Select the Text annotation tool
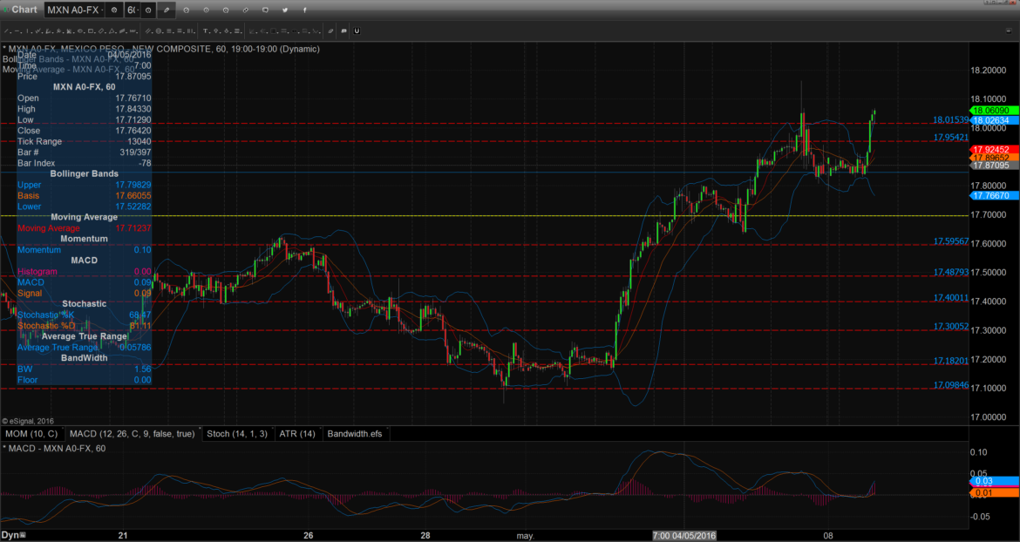 206,31
